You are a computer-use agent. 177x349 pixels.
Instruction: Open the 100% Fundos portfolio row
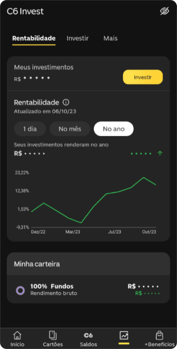click(x=88, y=289)
